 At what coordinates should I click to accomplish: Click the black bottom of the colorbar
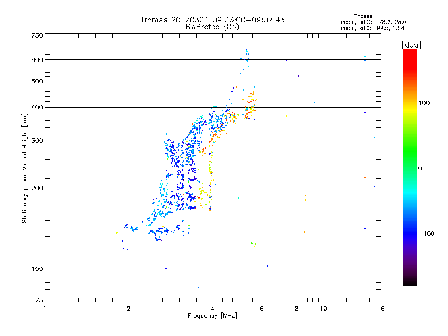tap(410, 282)
